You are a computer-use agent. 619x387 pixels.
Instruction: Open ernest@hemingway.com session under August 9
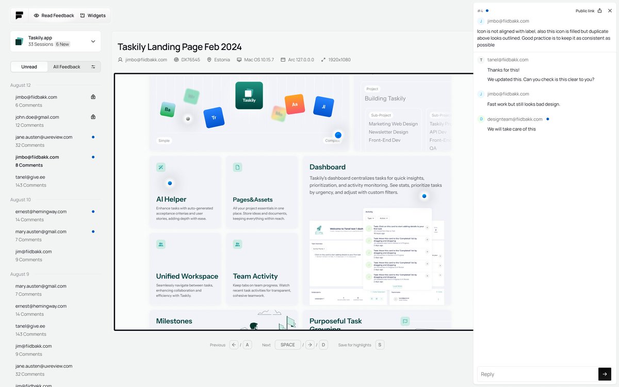55,310
